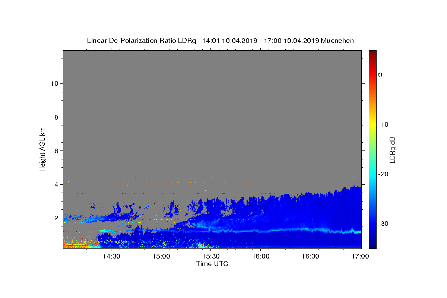Click the bright cyan horizontal band near 16:30
The image size is (447, 298).
click(310, 230)
